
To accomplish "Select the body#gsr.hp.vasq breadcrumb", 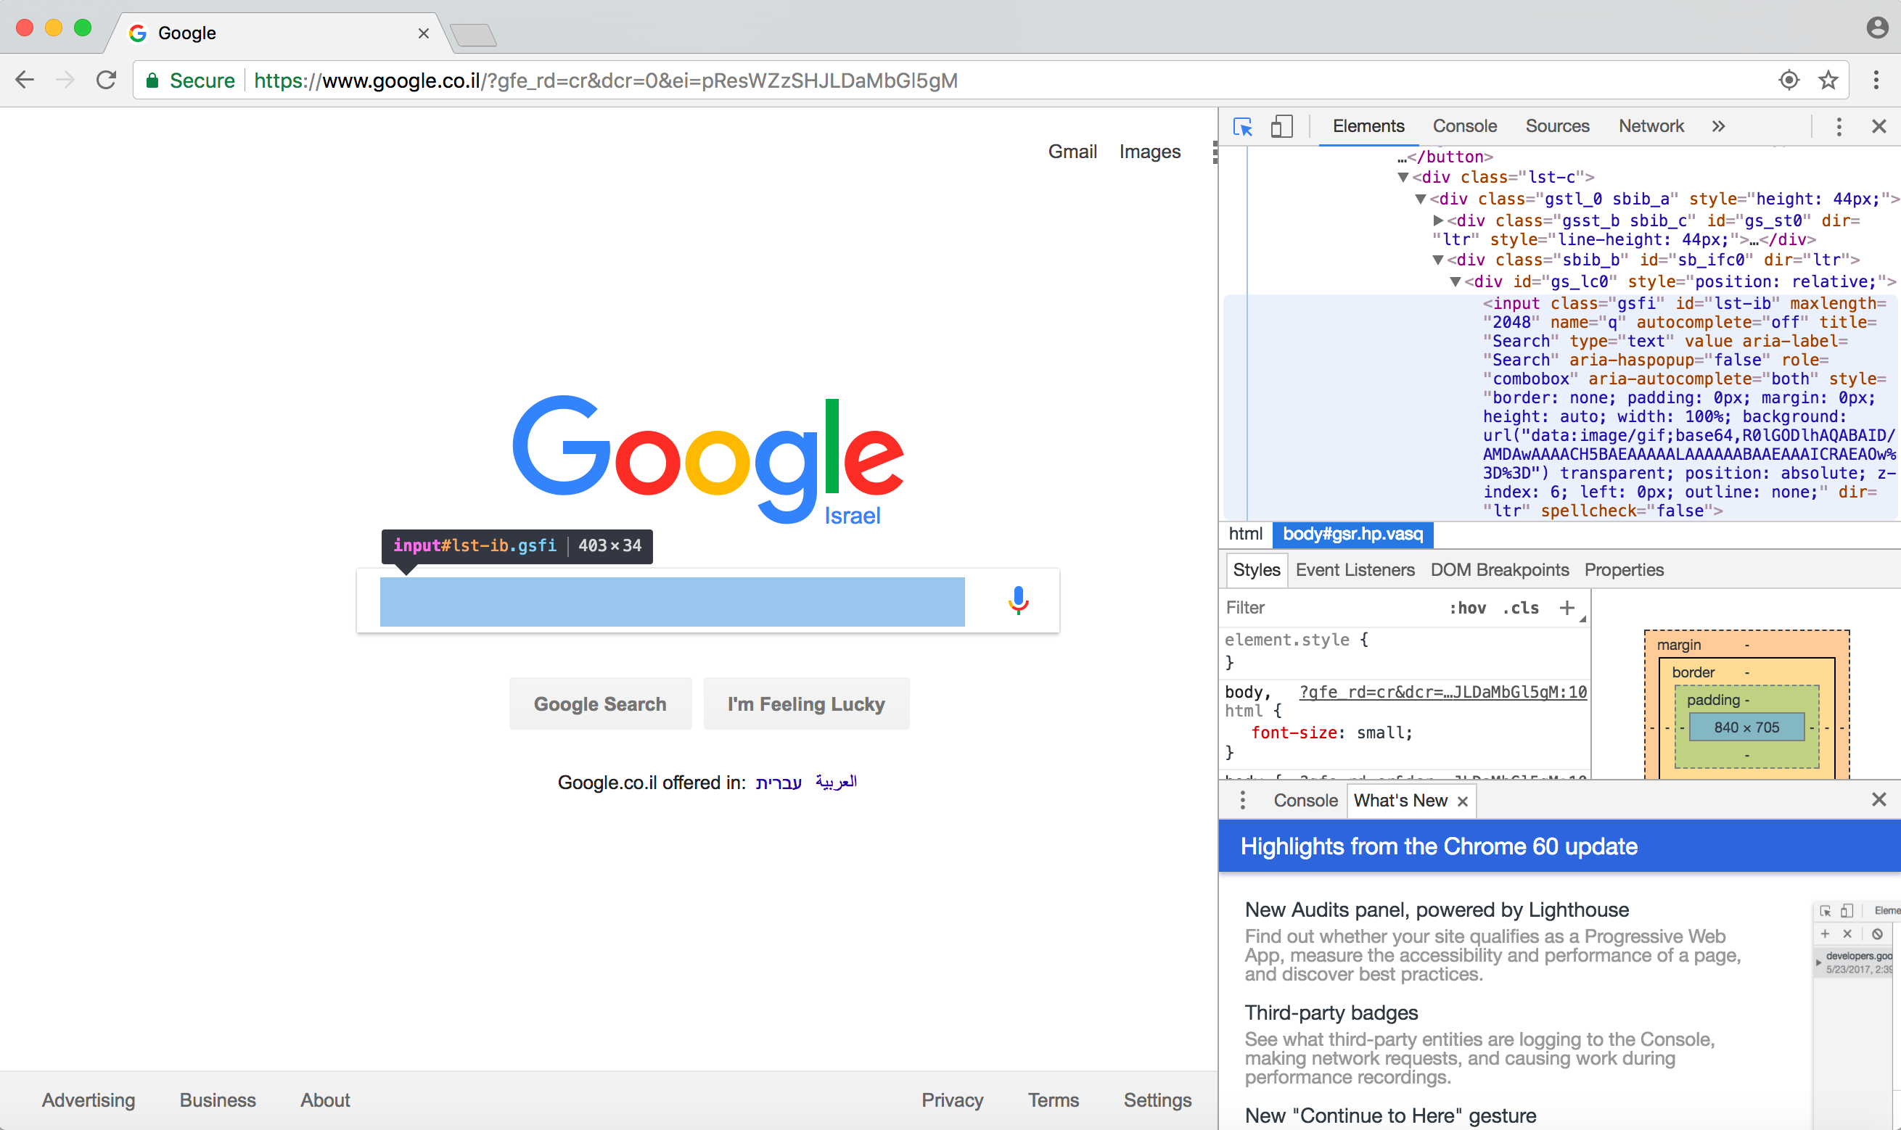I will pos(1352,534).
